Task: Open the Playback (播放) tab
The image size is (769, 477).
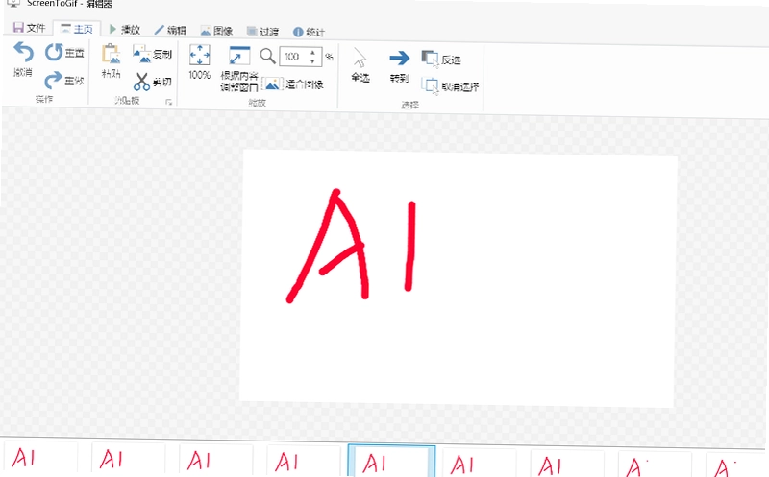Action: tap(125, 30)
